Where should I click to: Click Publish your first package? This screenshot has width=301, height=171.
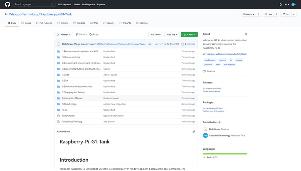click(214, 111)
